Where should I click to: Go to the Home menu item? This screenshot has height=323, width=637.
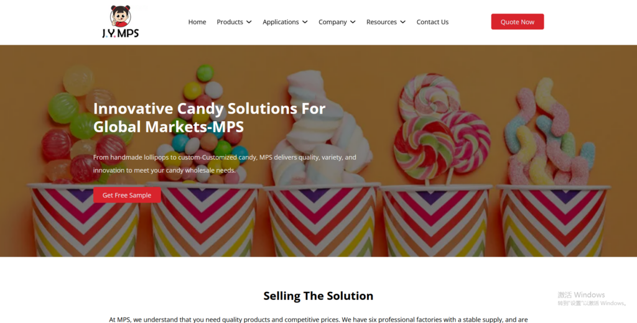pos(197,22)
